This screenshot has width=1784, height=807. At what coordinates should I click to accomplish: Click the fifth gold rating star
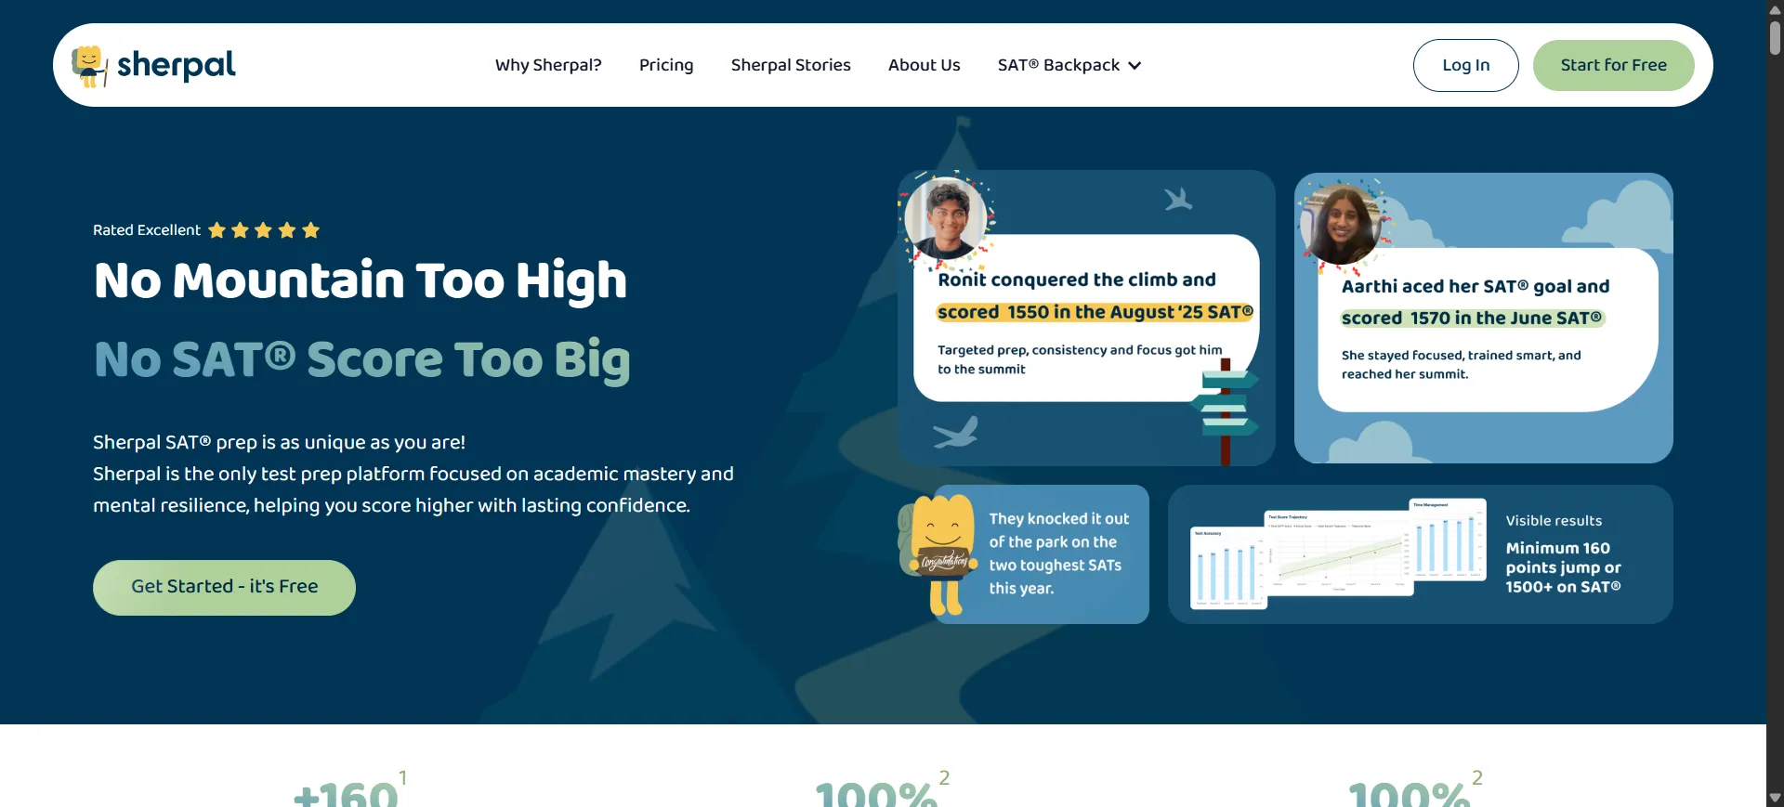coord(310,230)
